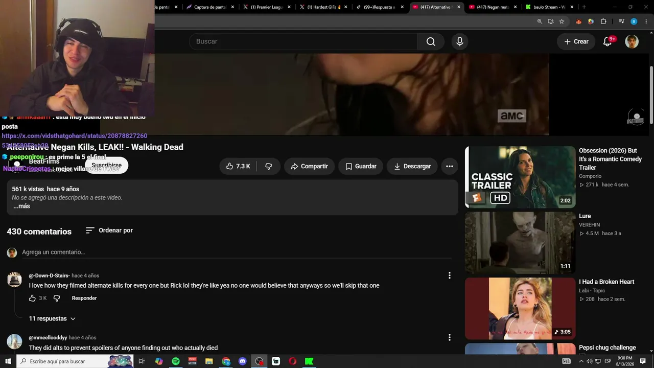This screenshot has height=368, width=654.
Task: Click the install/cast icon in address bar
Action: [551, 21]
